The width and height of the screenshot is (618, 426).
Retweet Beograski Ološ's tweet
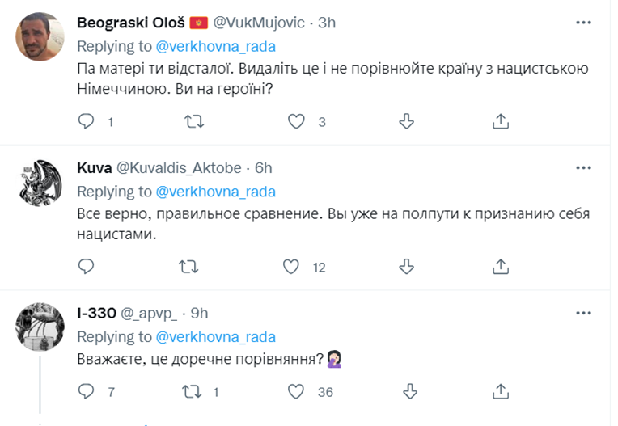195,121
